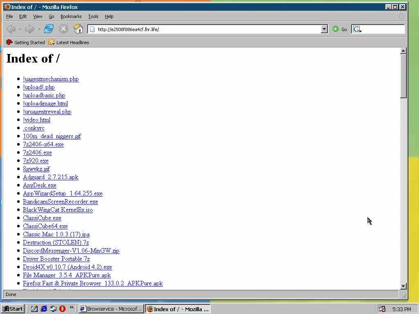
Task: Download BlackWingCat KernelEx.iso
Action: tap(58, 210)
